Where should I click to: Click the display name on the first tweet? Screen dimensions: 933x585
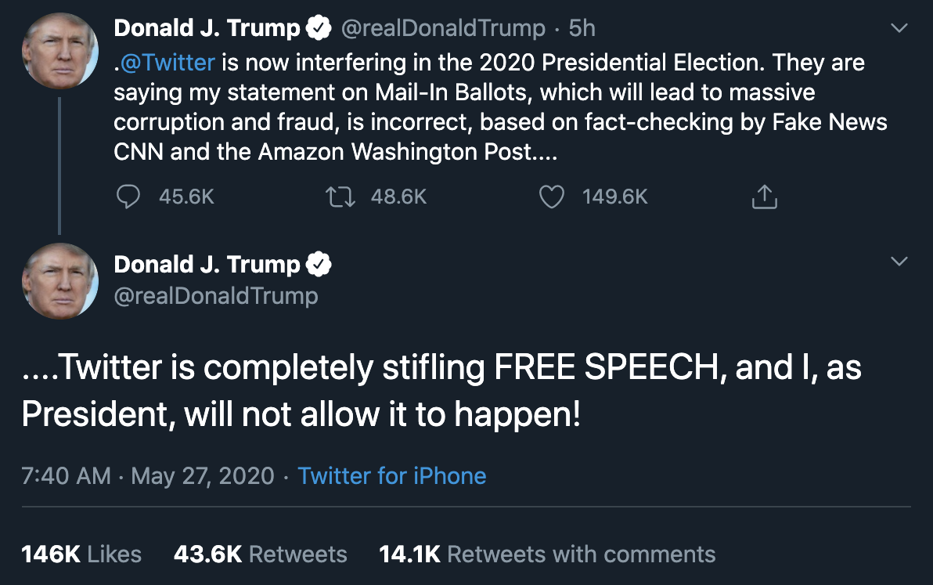[207, 29]
